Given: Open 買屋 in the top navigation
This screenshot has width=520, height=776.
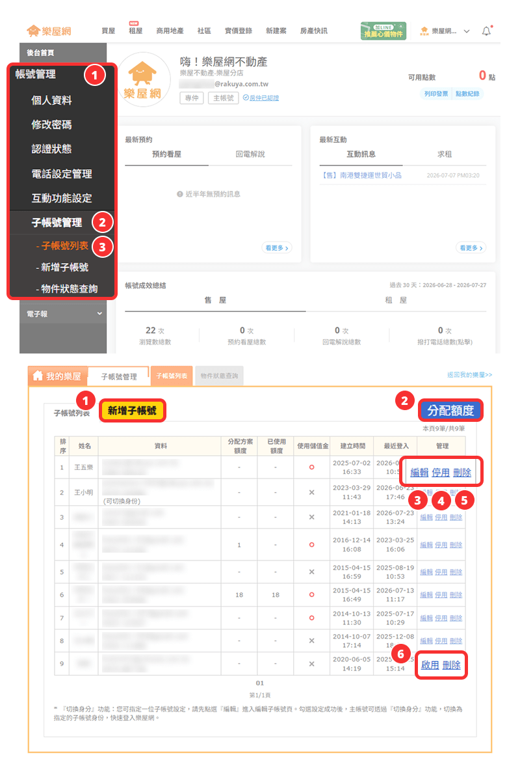Looking at the screenshot, I should 109,31.
